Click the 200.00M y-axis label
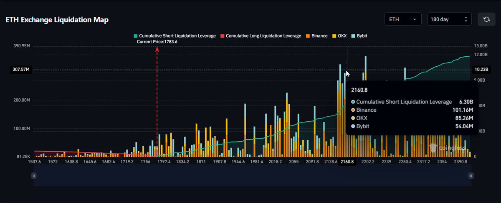 pyautogui.click(x=22, y=100)
